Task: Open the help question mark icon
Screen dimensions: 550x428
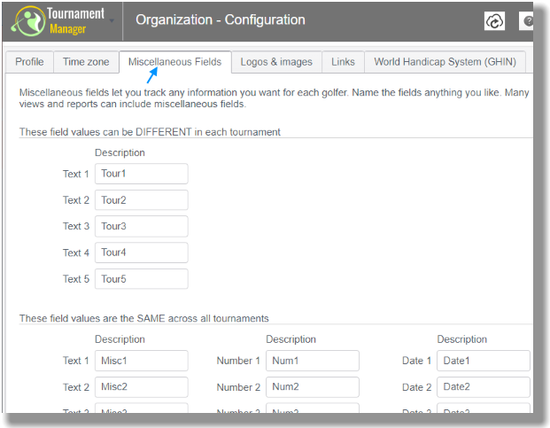Action: tap(527, 21)
